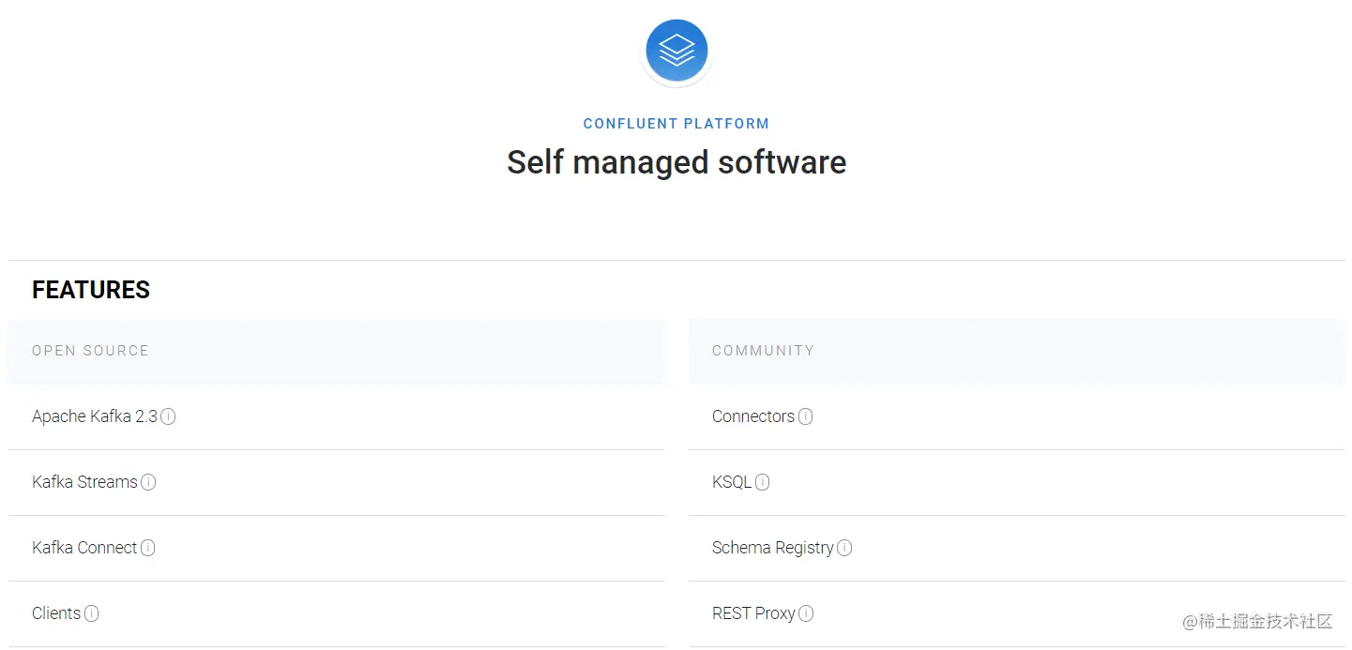
Task: Click info icon next to Apache Kafka 2.3
Action: (168, 416)
